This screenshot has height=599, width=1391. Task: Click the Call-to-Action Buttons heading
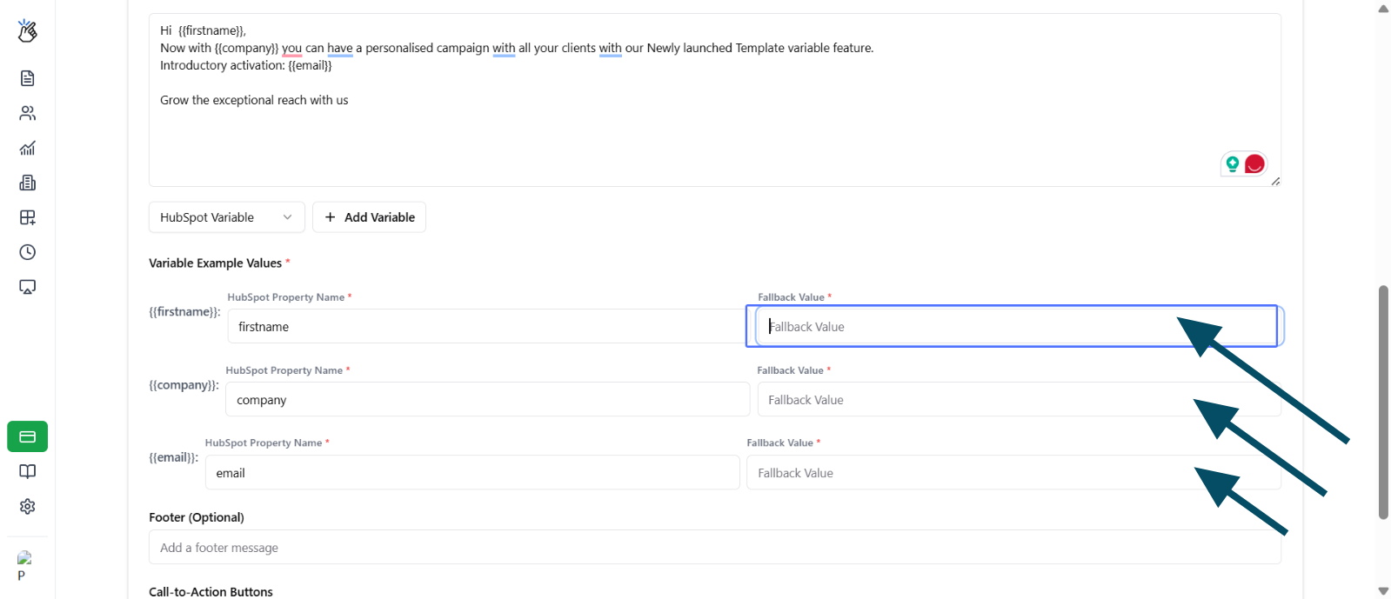(x=211, y=592)
